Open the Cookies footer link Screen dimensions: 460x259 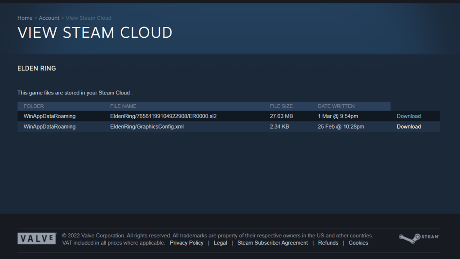pos(358,243)
